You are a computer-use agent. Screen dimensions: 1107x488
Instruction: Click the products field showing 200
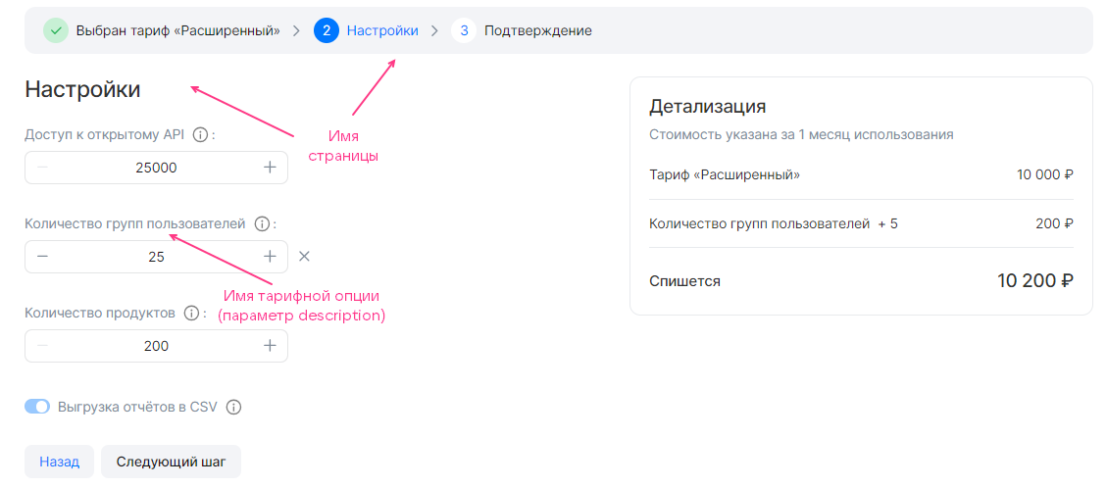(156, 346)
